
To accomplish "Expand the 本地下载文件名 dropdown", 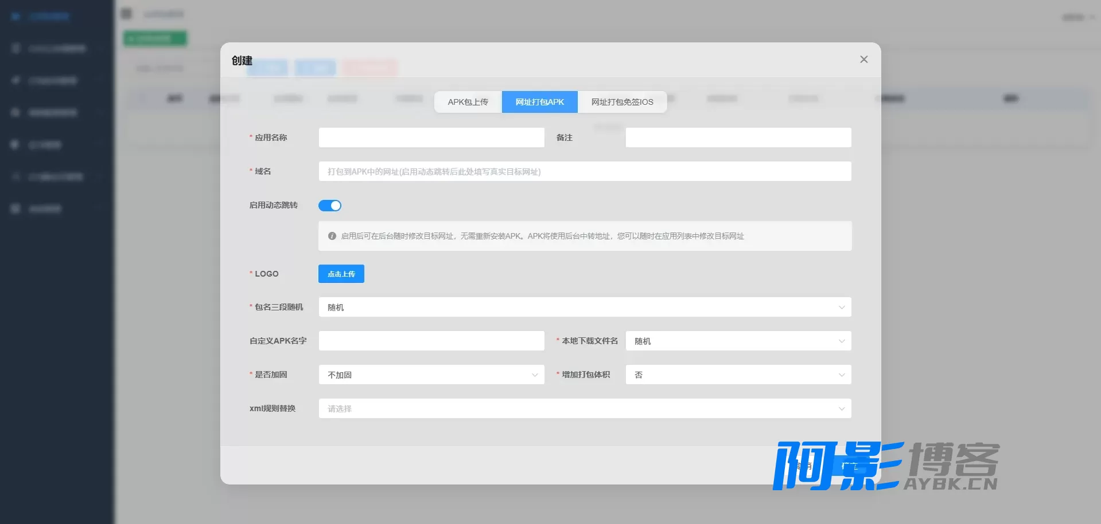I will 738,341.
